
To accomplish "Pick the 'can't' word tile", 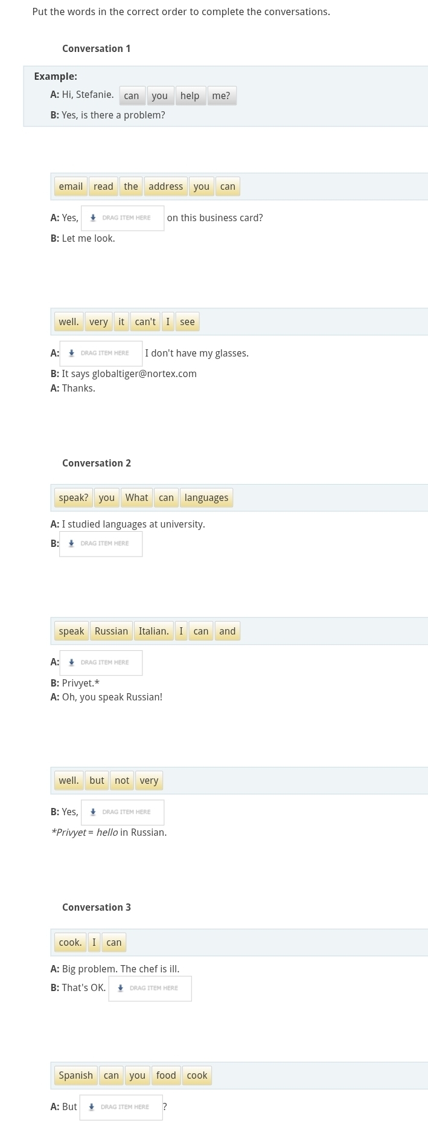I will [145, 322].
